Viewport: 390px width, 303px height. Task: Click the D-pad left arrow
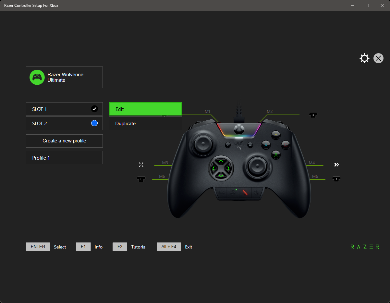tap(213, 168)
